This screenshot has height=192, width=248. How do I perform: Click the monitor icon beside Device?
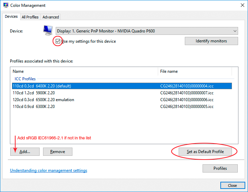click(x=48, y=31)
